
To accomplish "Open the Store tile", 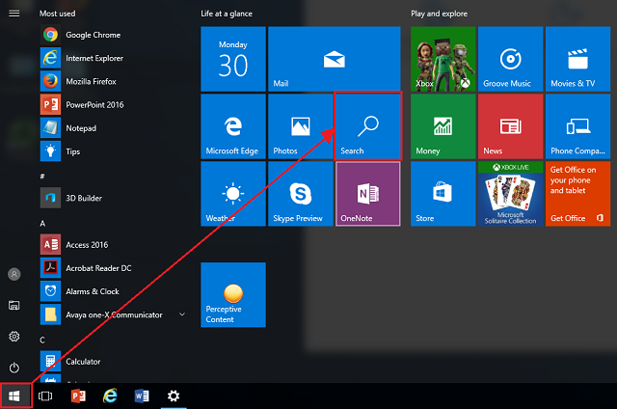I will 443,194.
